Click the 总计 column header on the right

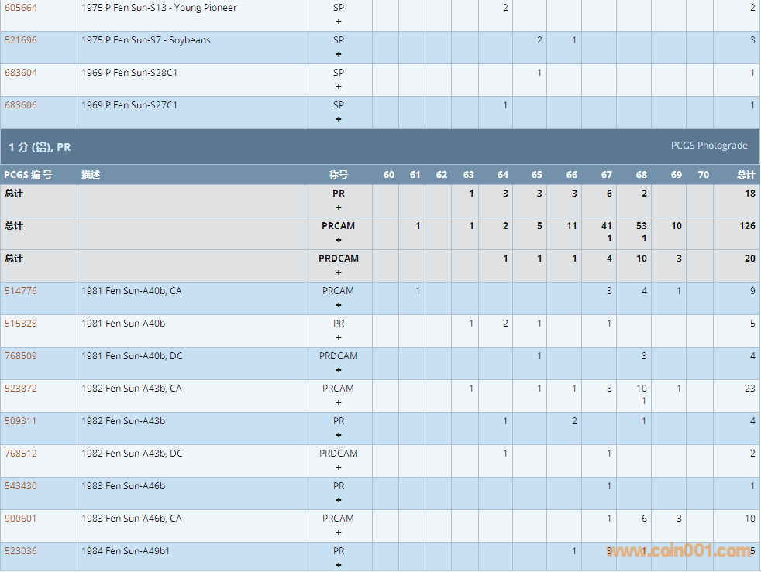point(746,175)
